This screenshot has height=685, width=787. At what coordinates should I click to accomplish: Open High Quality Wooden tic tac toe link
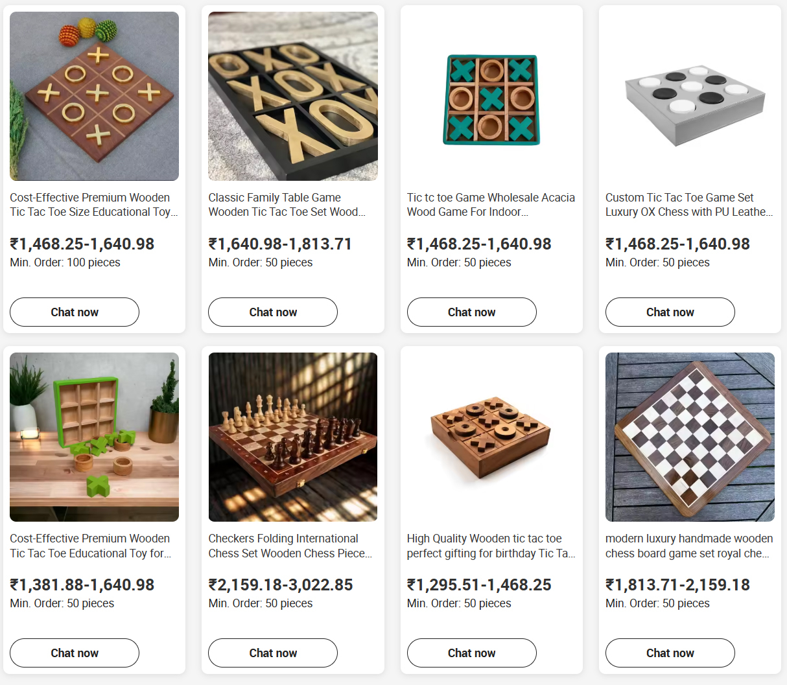pos(491,546)
